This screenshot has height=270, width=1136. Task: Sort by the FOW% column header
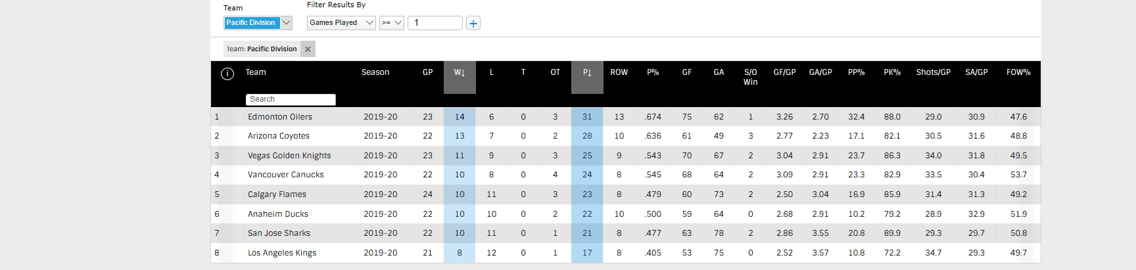pyautogui.click(x=1018, y=72)
